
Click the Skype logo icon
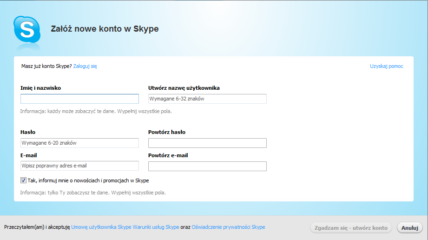point(27,29)
